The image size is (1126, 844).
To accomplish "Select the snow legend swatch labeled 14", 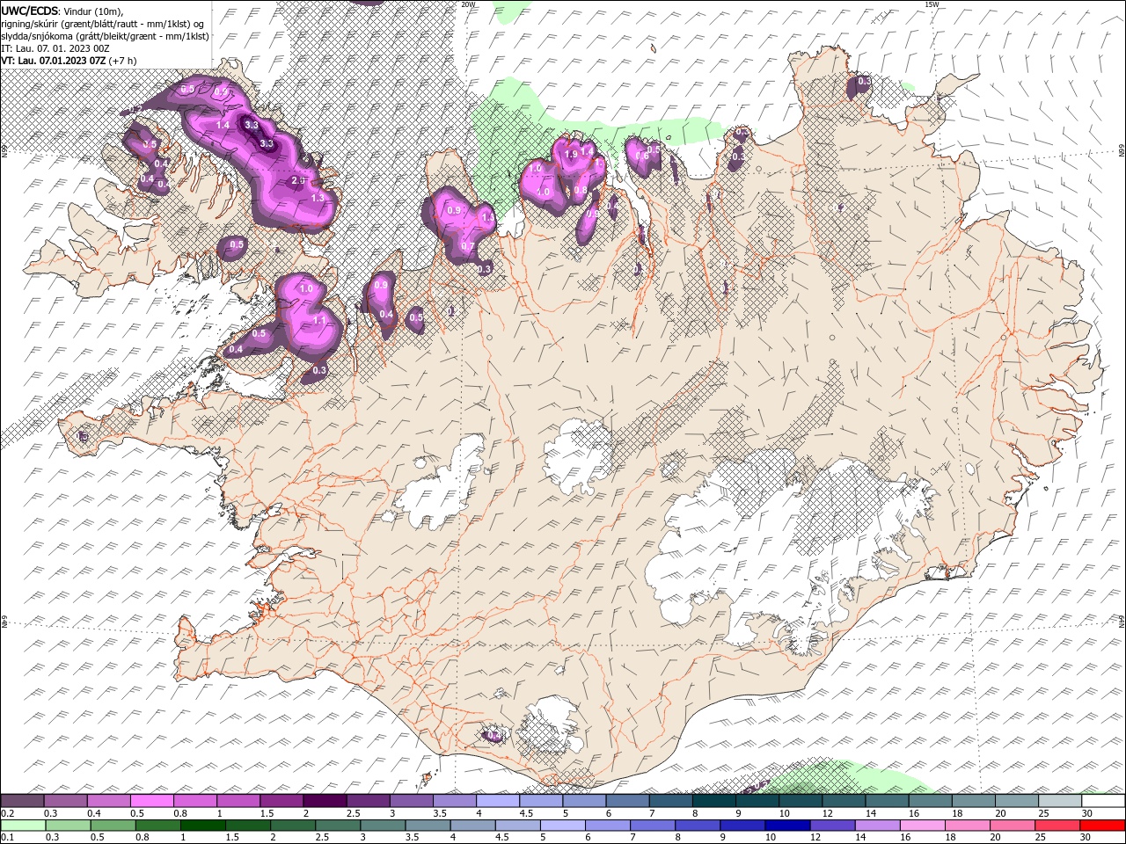I will point(887,801).
